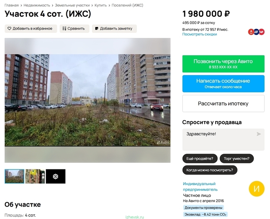
Task: Click the Avito watermark on the photo
Action: pos(163,142)
